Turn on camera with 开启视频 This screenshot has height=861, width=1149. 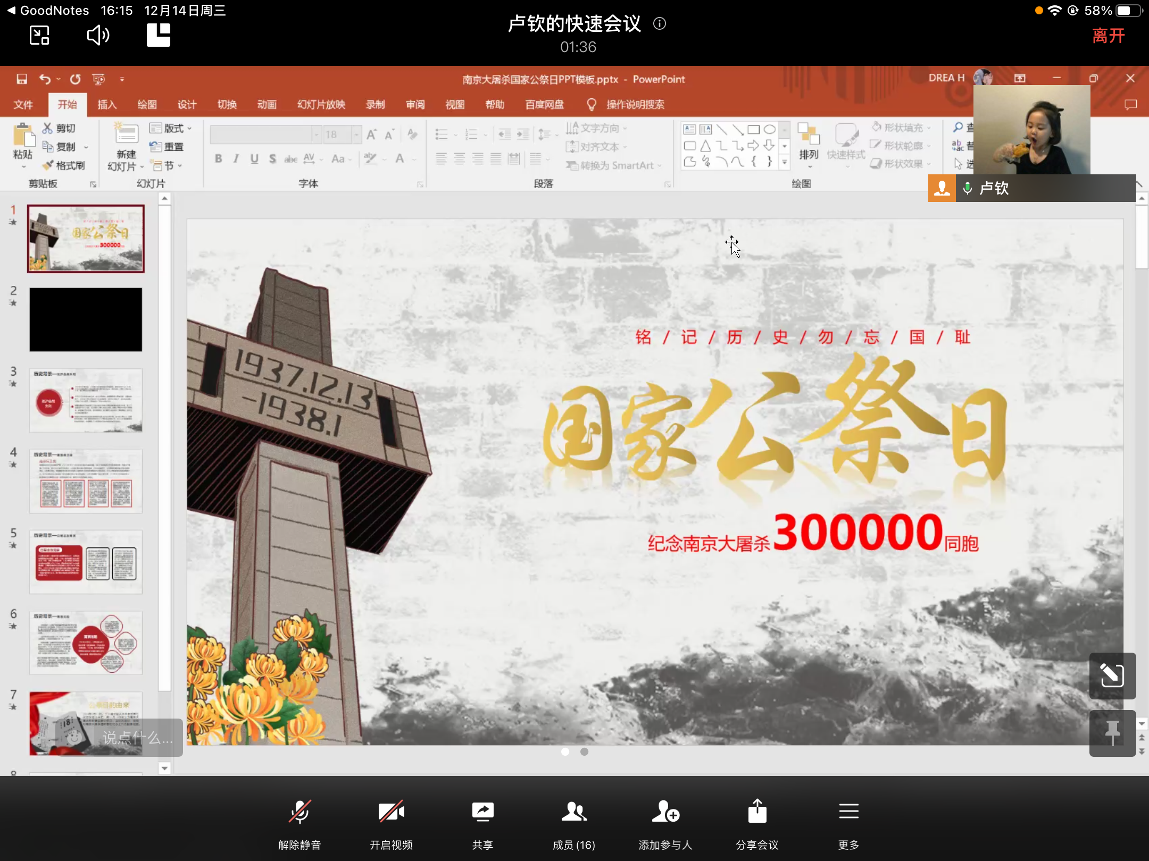point(391,823)
